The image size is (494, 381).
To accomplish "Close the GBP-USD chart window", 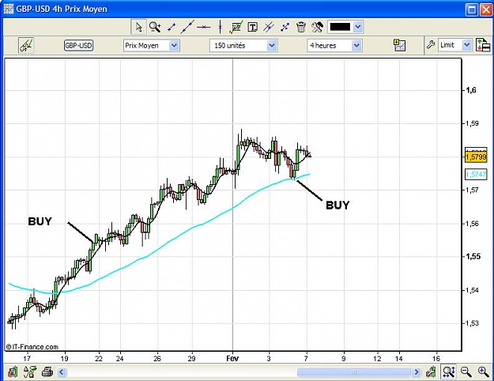I will click(x=486, y=9).
